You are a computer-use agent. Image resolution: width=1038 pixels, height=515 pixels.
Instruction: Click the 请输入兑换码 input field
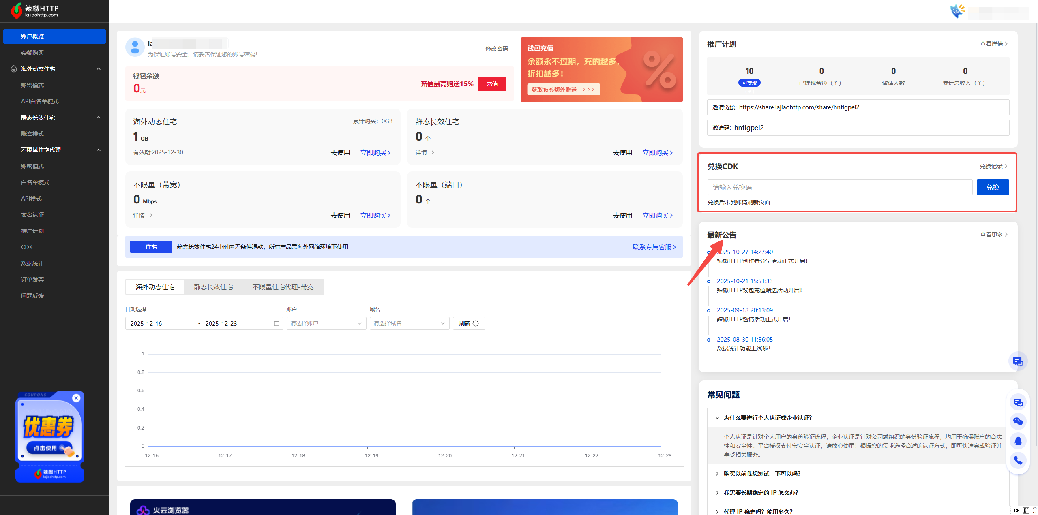839,187
